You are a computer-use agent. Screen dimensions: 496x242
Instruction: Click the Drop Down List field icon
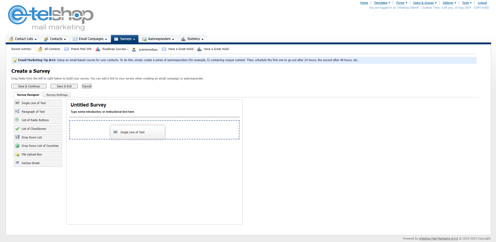coord(17,137)
